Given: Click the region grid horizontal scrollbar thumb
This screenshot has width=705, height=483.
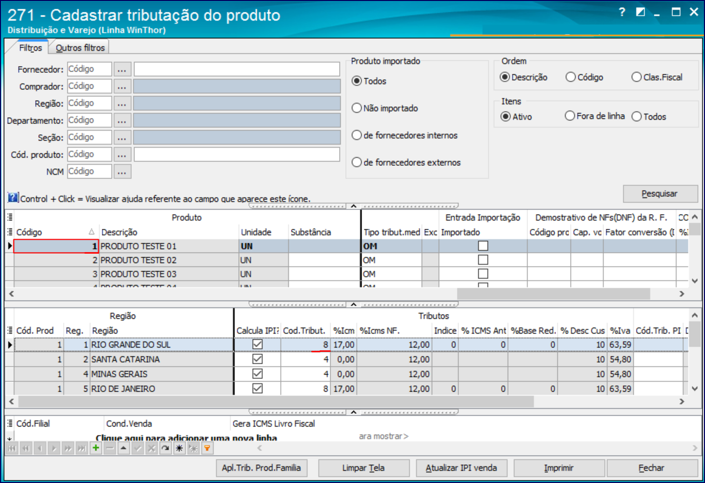Looking at the screenshot, I should [x=276, y=401].
